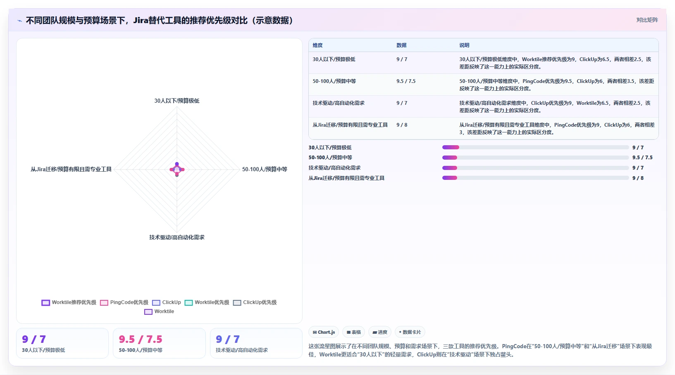The image size is (675, 375).
Task: Toggle the Worktile推荐优先级 legend entry
Action: point(69,302)
